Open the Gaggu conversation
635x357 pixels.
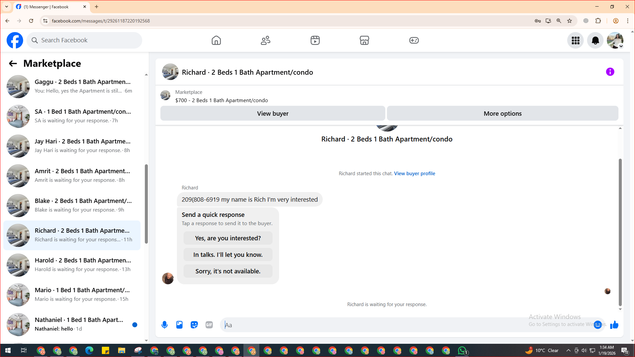[72, 86]
